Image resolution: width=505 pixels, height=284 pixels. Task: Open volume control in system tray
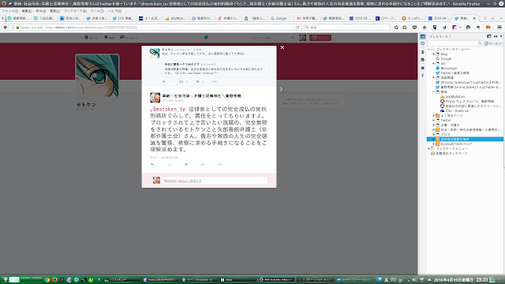pos(414,280)
